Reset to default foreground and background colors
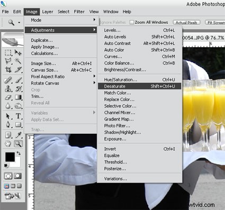This screenshot has height=210, width=225. (x=6, y=166)
